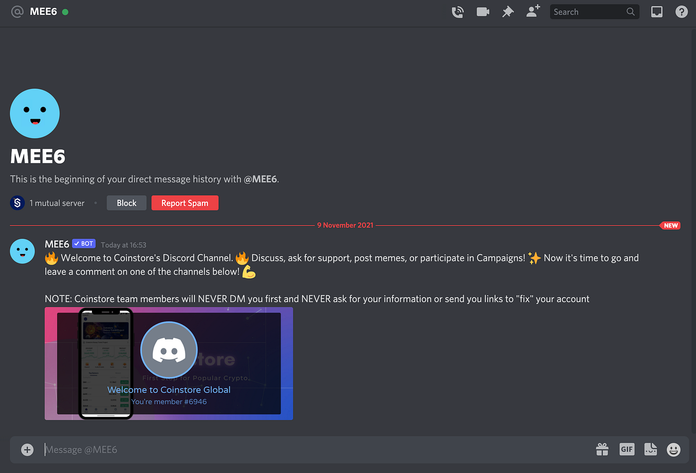The width and height of the screenshot is (696, 473).
Task: Report this DM as spam
Action: coord(185,203)
